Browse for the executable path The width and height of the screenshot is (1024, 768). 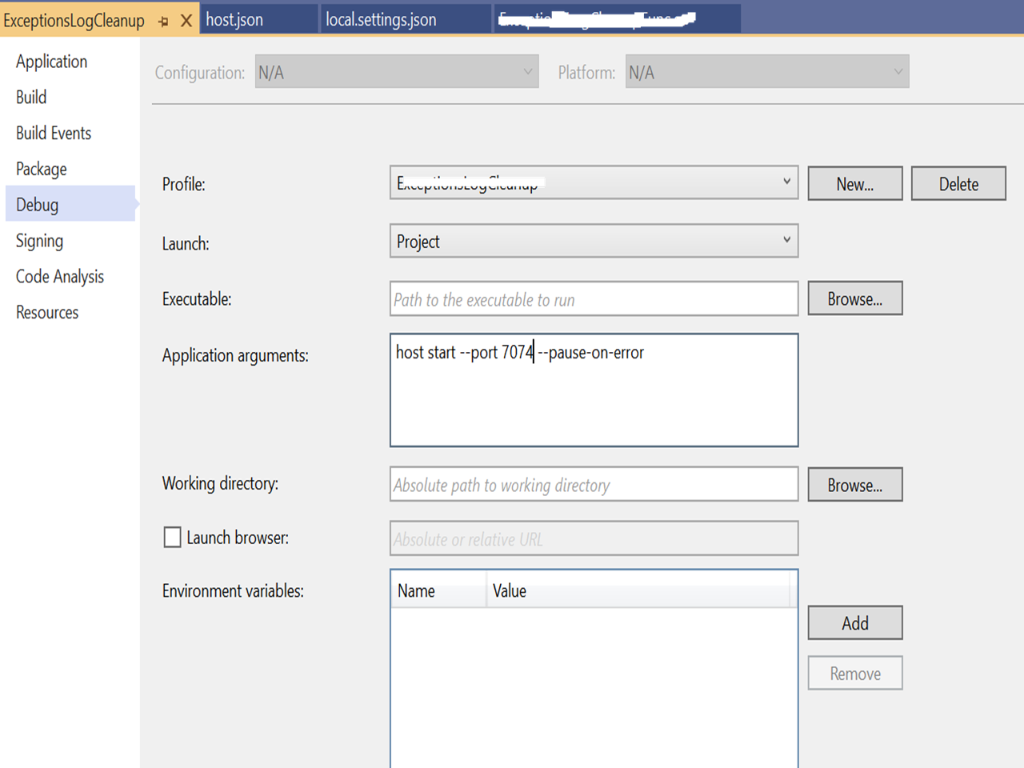pyautogui.click(x=854, y=298)
